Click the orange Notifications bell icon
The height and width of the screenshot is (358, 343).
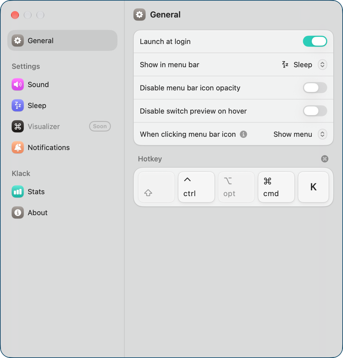(17, 148)
